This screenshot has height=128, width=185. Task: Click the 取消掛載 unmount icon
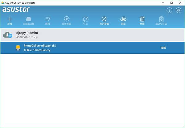click(x=104, y=19)
